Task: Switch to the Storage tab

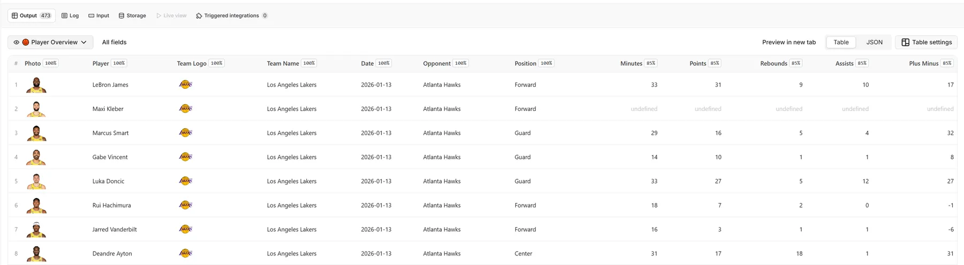Action: [x=132, y=16]
